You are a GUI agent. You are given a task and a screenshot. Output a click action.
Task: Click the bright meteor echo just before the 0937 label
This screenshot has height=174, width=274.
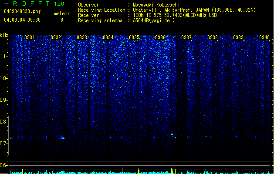[x=172, y=134]
